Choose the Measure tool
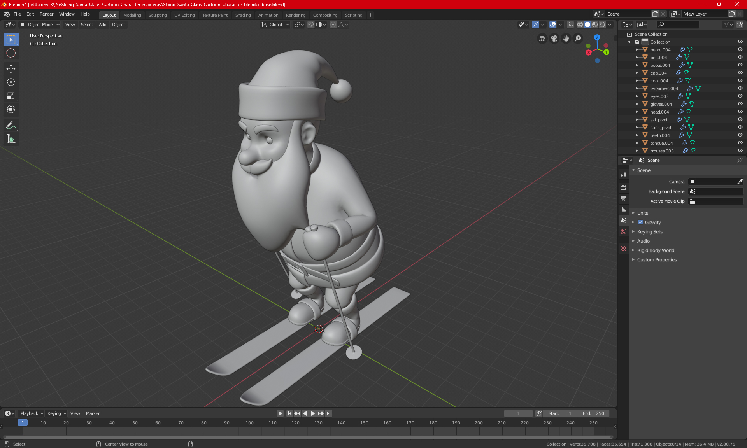The width and height of the screenshot is (747, 448). [11, 139]
